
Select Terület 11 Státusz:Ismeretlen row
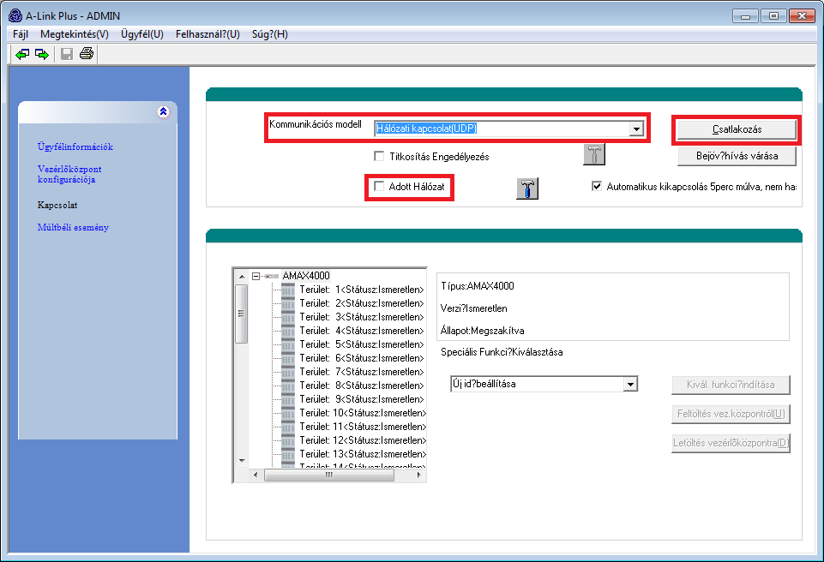point(363,427)
